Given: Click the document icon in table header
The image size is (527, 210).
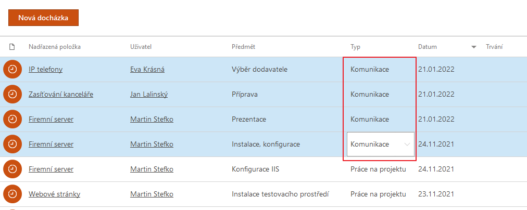Looking at the screenshot, I should click(x=12, y=47).
